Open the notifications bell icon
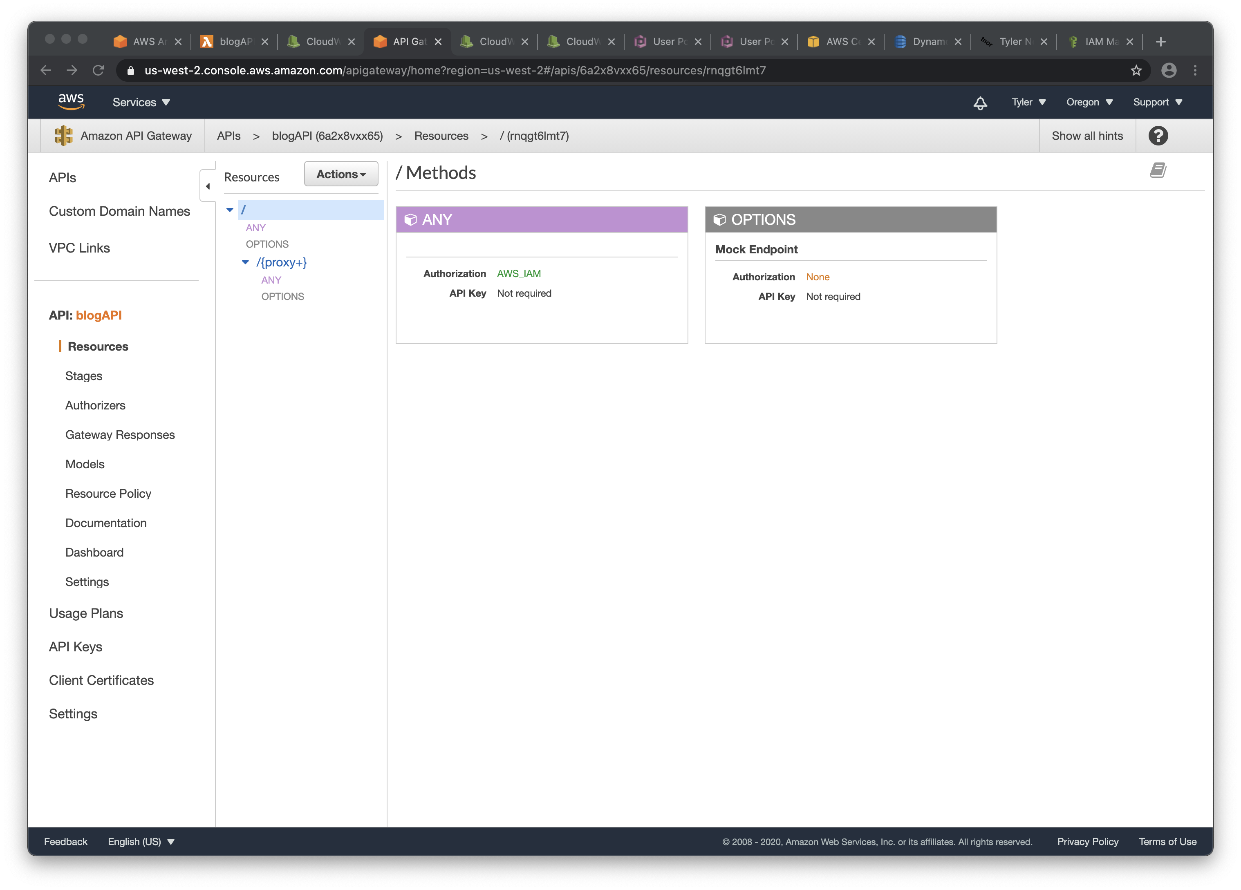1241x890 pixels. [981, 102]
